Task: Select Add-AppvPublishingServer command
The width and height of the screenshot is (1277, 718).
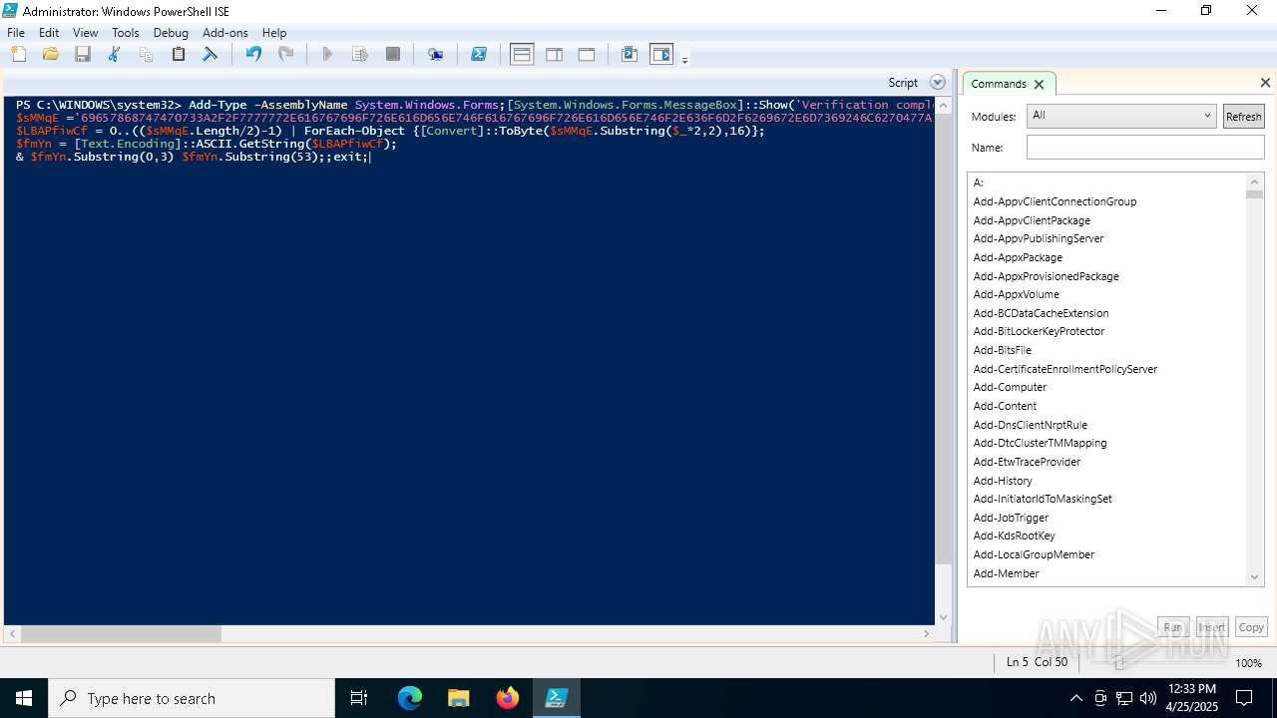Action: (x=1039, y=238)
